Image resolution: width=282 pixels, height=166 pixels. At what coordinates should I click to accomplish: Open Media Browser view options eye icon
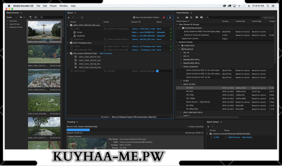[x=36, y=17]
